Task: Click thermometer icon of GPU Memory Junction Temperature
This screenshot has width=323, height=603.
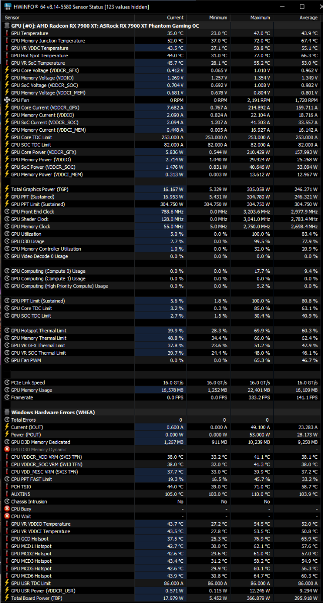Action: (x=7, y=41)
